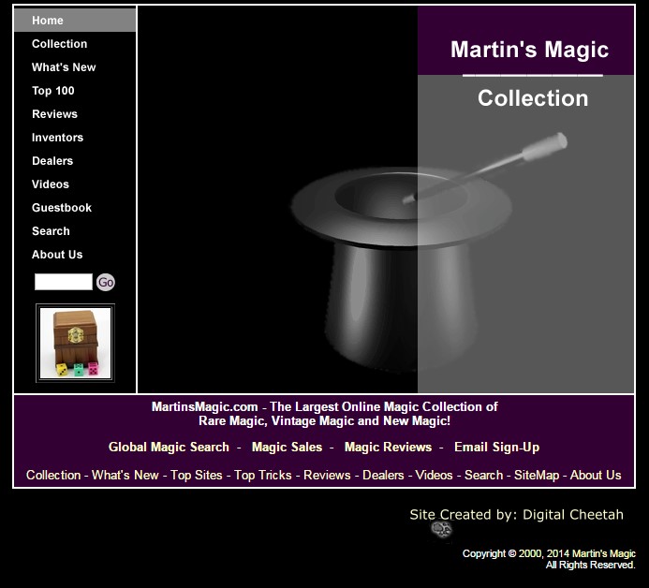Click the Collection heading under the banner

533,98
